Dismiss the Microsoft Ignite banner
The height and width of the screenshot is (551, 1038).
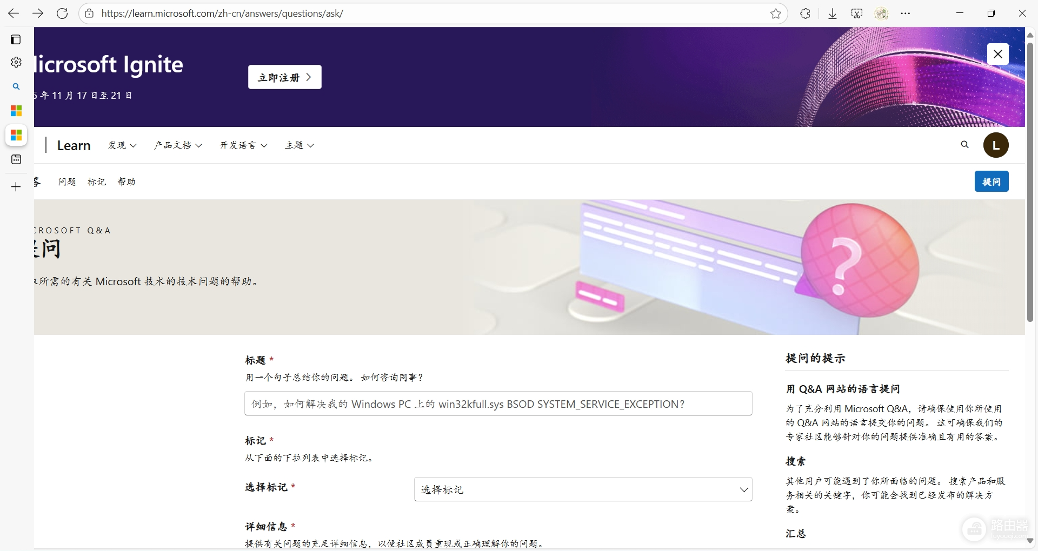pyautogui.click(x=998, y=54)
